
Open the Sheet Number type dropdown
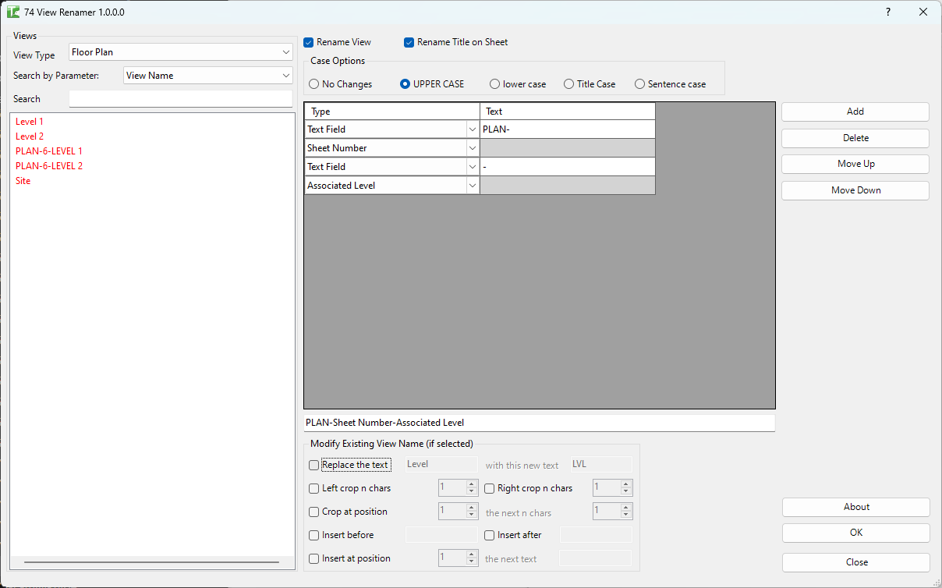[472, 147]
